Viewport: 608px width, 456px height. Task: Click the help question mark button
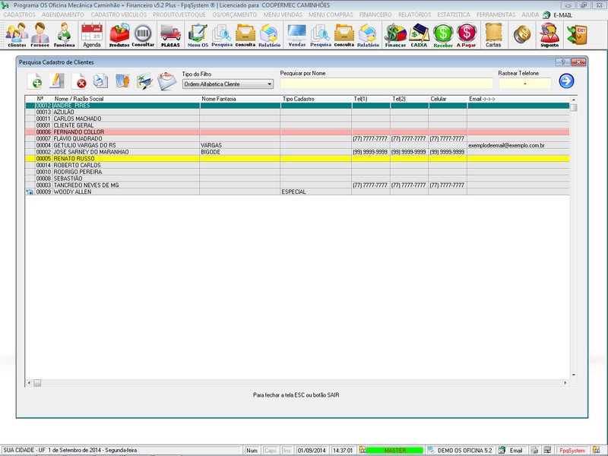(562, 62)
